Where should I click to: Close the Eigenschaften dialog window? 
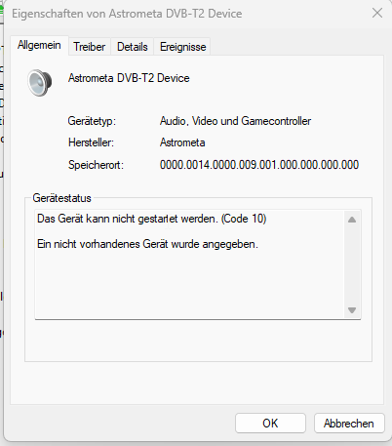(x=377, y=14)
